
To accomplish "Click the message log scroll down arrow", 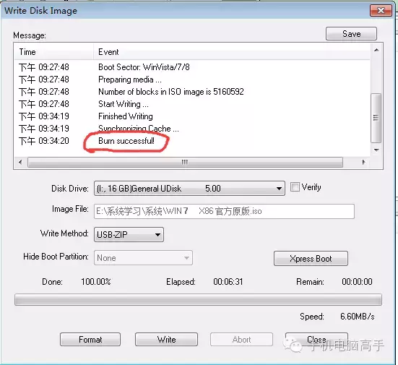I will click(376, 150).
